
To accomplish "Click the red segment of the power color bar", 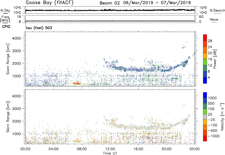I will click(x=205, y=37).
